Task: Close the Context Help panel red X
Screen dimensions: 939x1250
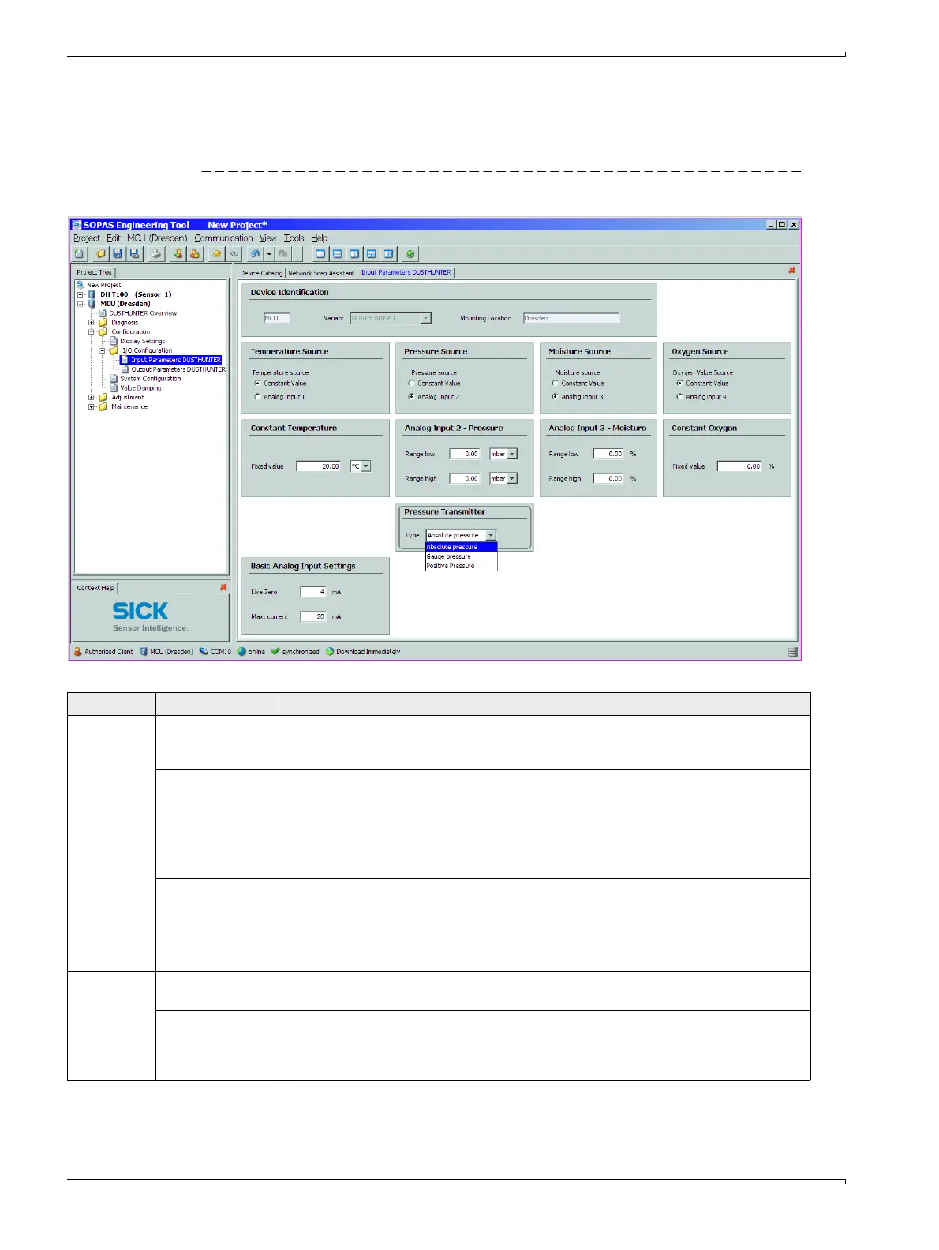Action: [x=223, y=587]
